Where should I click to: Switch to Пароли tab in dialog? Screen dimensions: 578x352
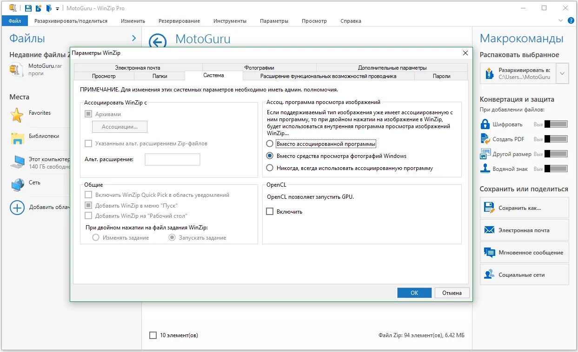coord(441,76)
